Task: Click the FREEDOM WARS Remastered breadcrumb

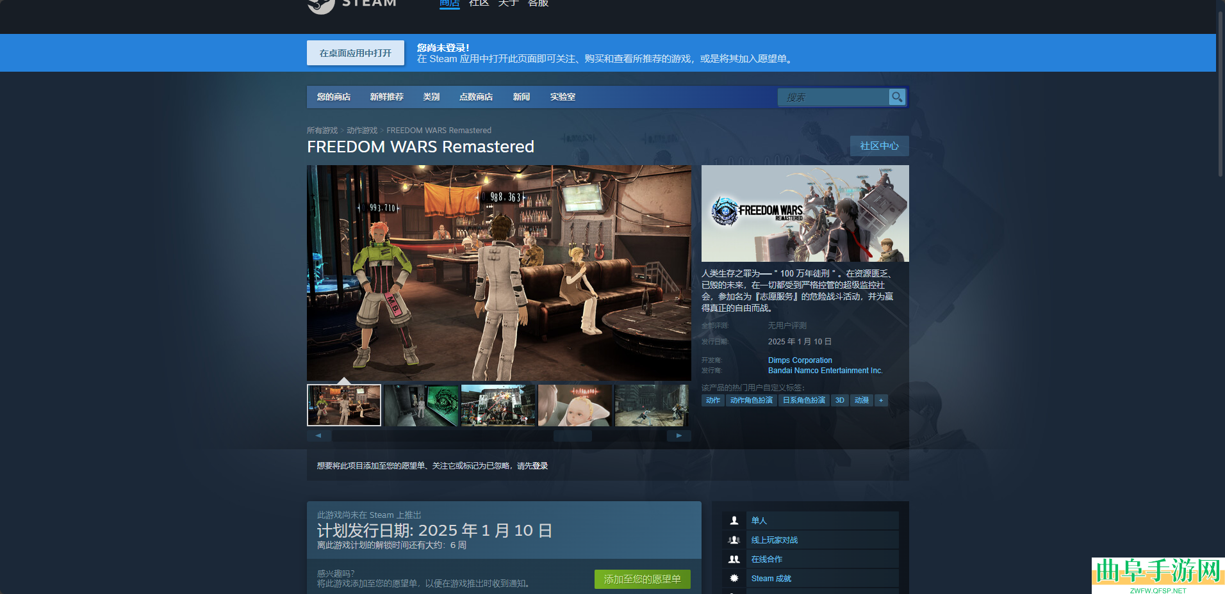Action: 439,131
